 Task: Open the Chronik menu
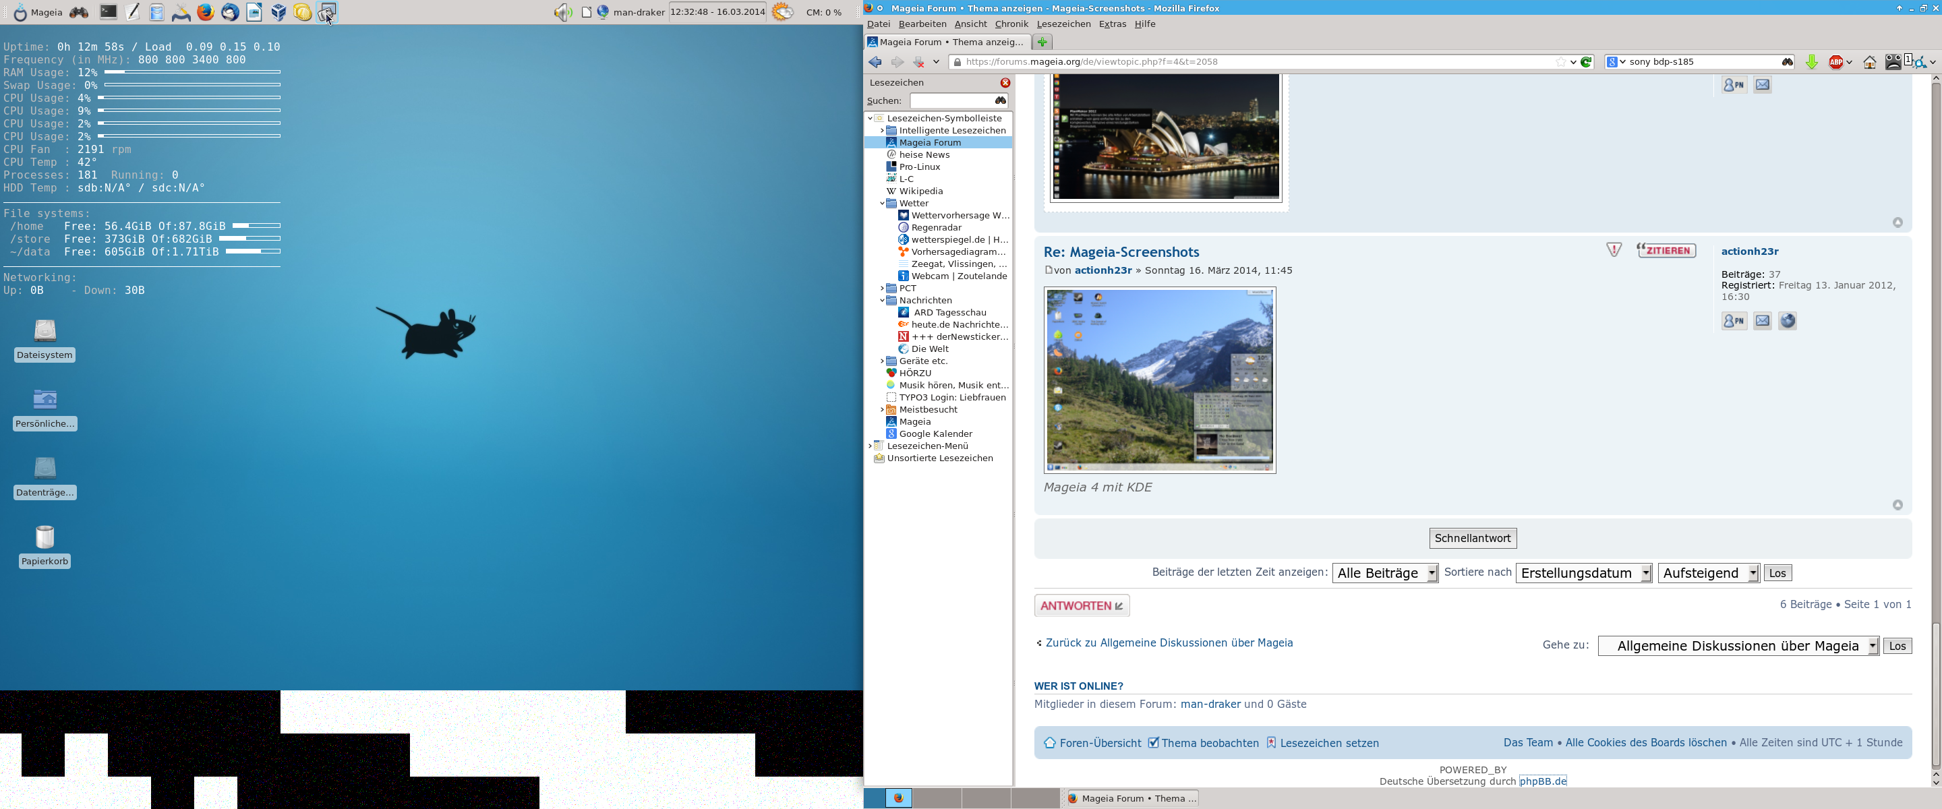pyautogui.click(x=1011, y=24)
